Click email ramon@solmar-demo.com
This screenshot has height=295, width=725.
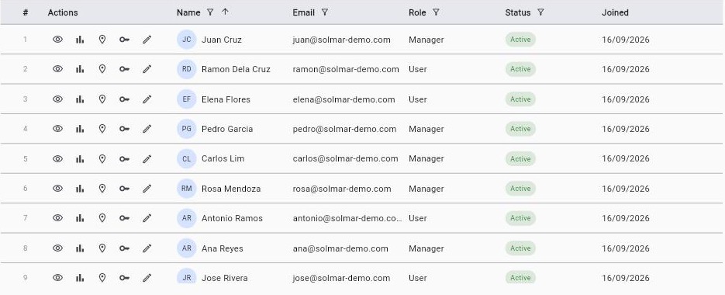click(346, 69)
